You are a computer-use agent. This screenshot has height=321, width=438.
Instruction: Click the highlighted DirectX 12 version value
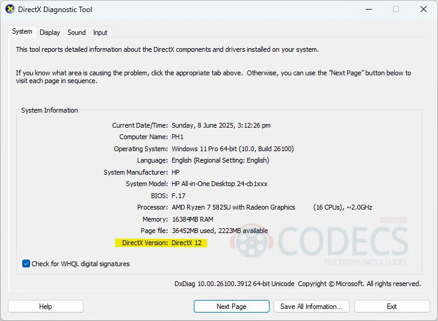point(187,243)
